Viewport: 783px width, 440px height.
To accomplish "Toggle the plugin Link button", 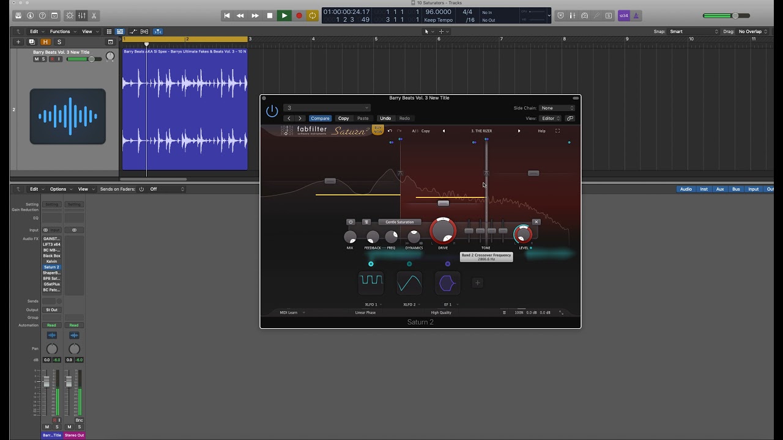I will point(570,119).
